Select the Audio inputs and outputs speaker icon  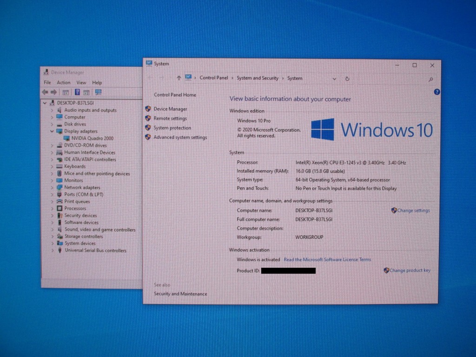point(59,110)
